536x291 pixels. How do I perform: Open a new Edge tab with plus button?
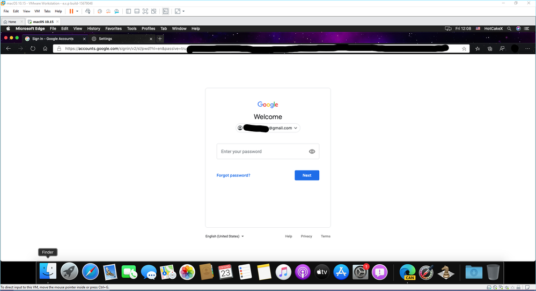tap(160, 39)
